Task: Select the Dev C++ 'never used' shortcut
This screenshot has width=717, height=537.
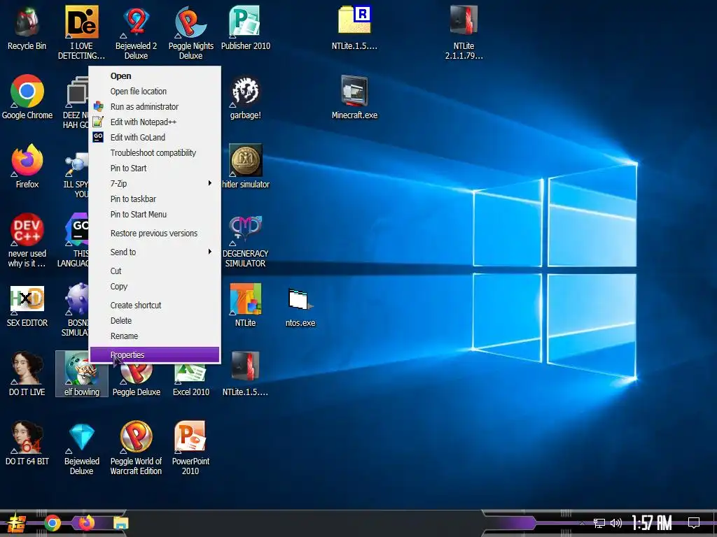Action: coord(27,240)
